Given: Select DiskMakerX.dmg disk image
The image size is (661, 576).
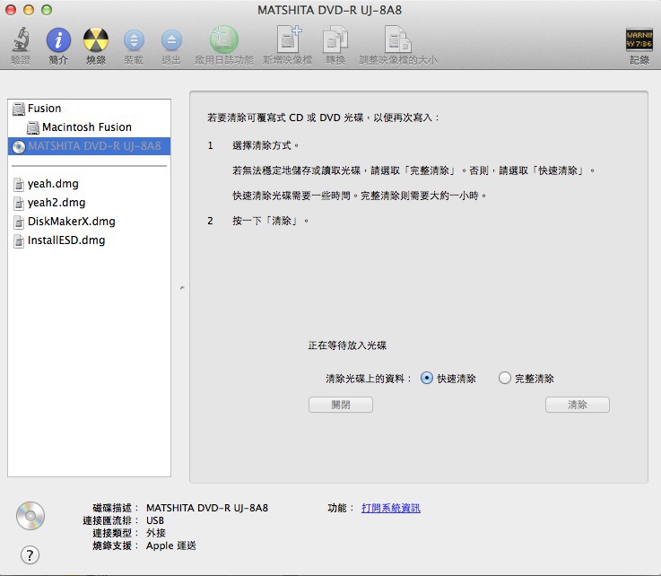Looking at the screenshot, I should click(x=89, y=222).
